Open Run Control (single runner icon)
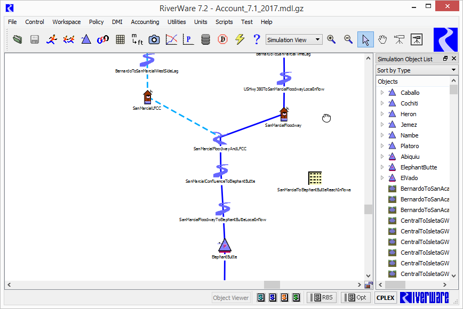 coord(52,39)
